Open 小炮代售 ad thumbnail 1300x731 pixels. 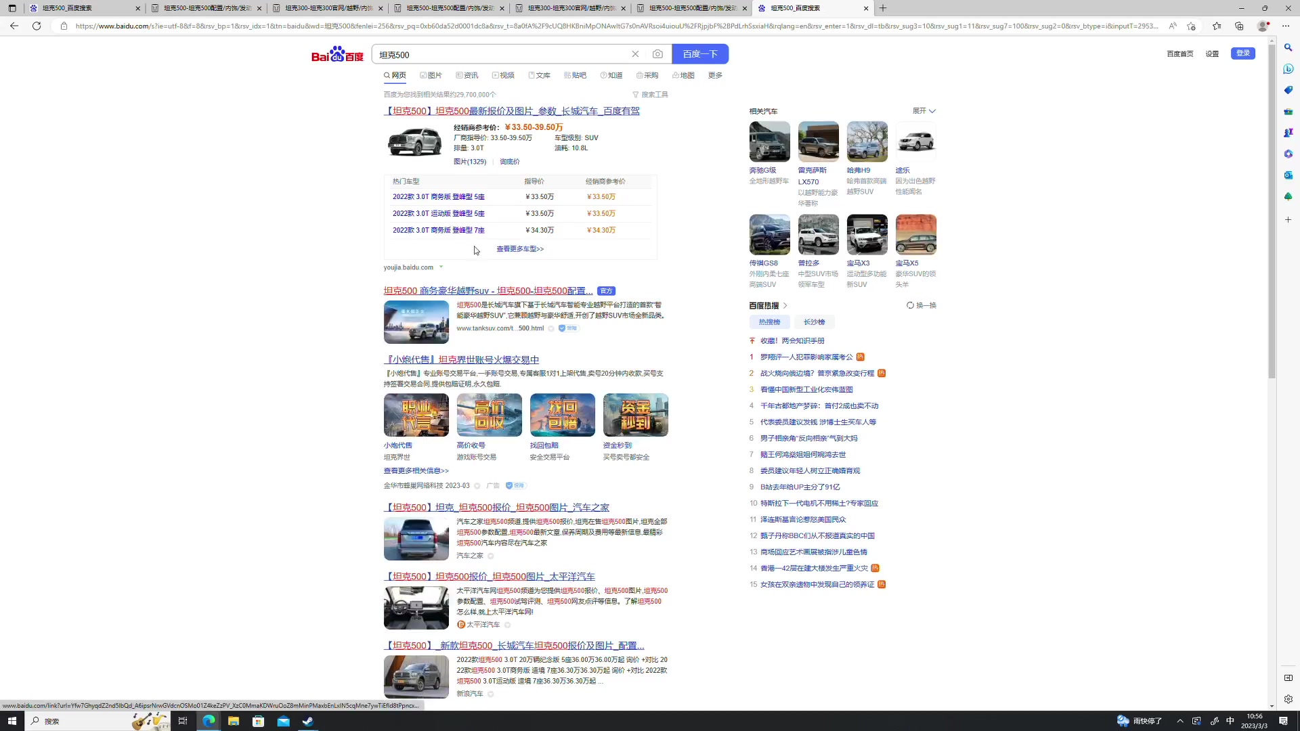click(416, 415)
